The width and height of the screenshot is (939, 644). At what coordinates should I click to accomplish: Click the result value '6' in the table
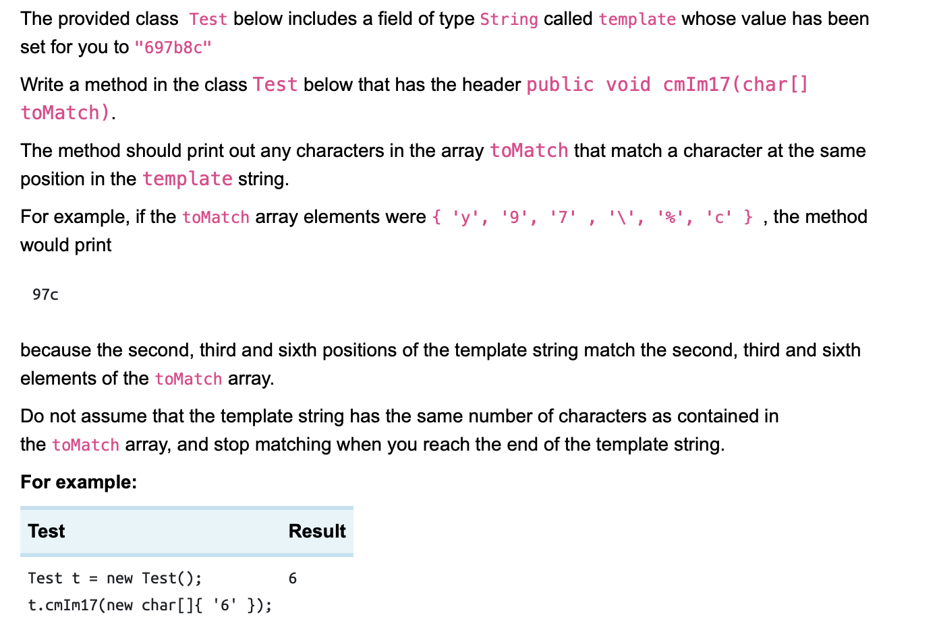[x=293, y=579]
